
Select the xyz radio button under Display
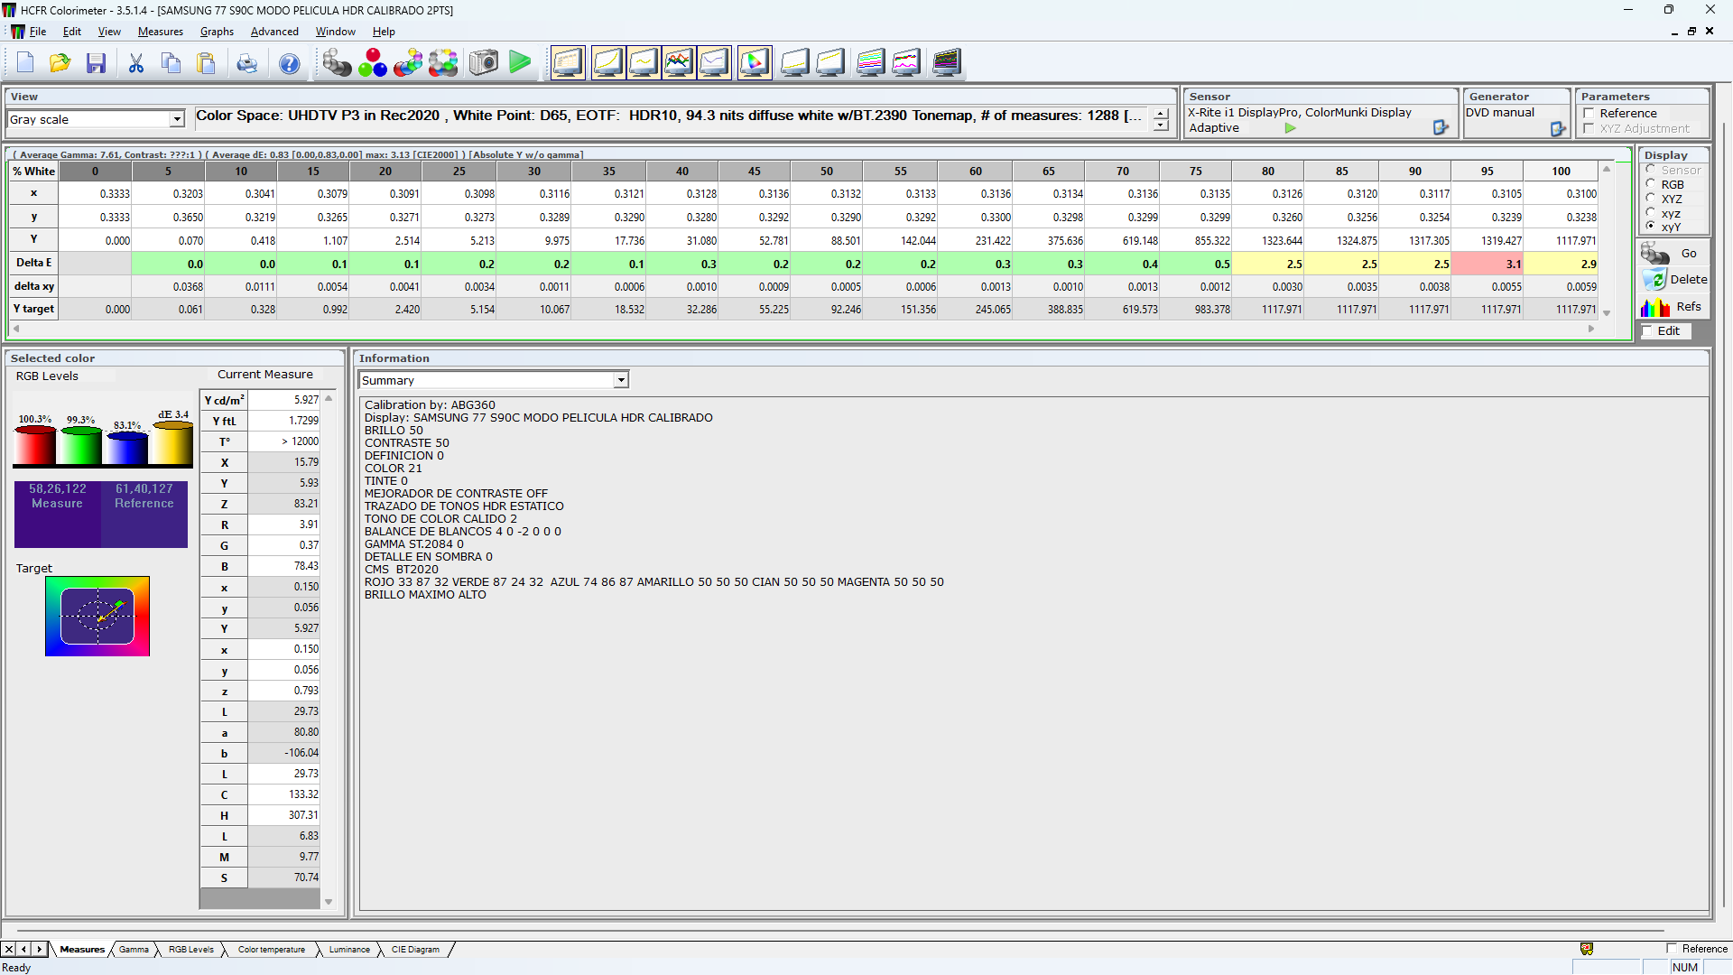click(x=1651, y=213)
